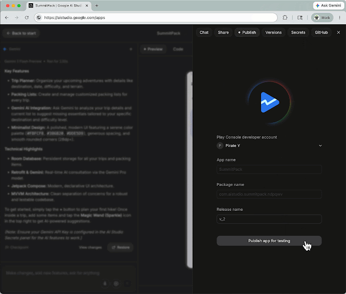Switch to the Chat tab
This screenshot has height=294, width=346.
[x=204, y=32]
